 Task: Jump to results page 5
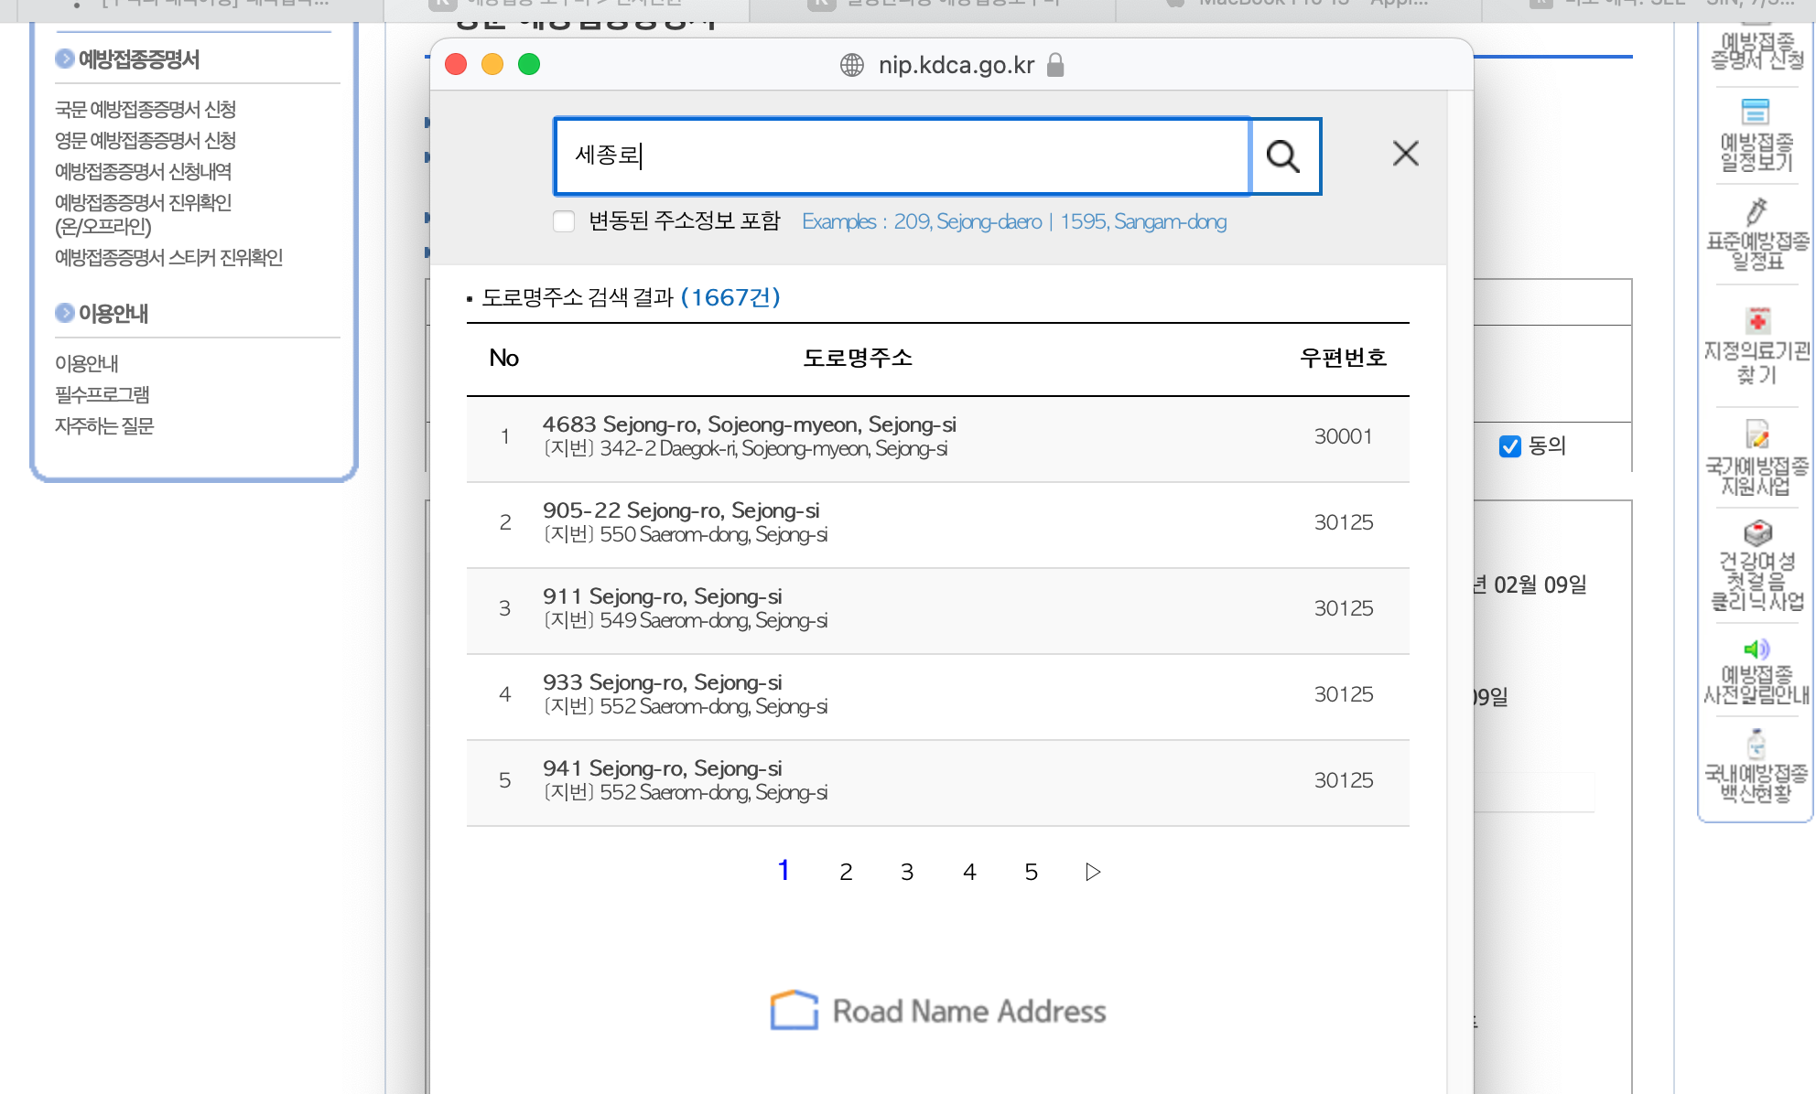1031,872
